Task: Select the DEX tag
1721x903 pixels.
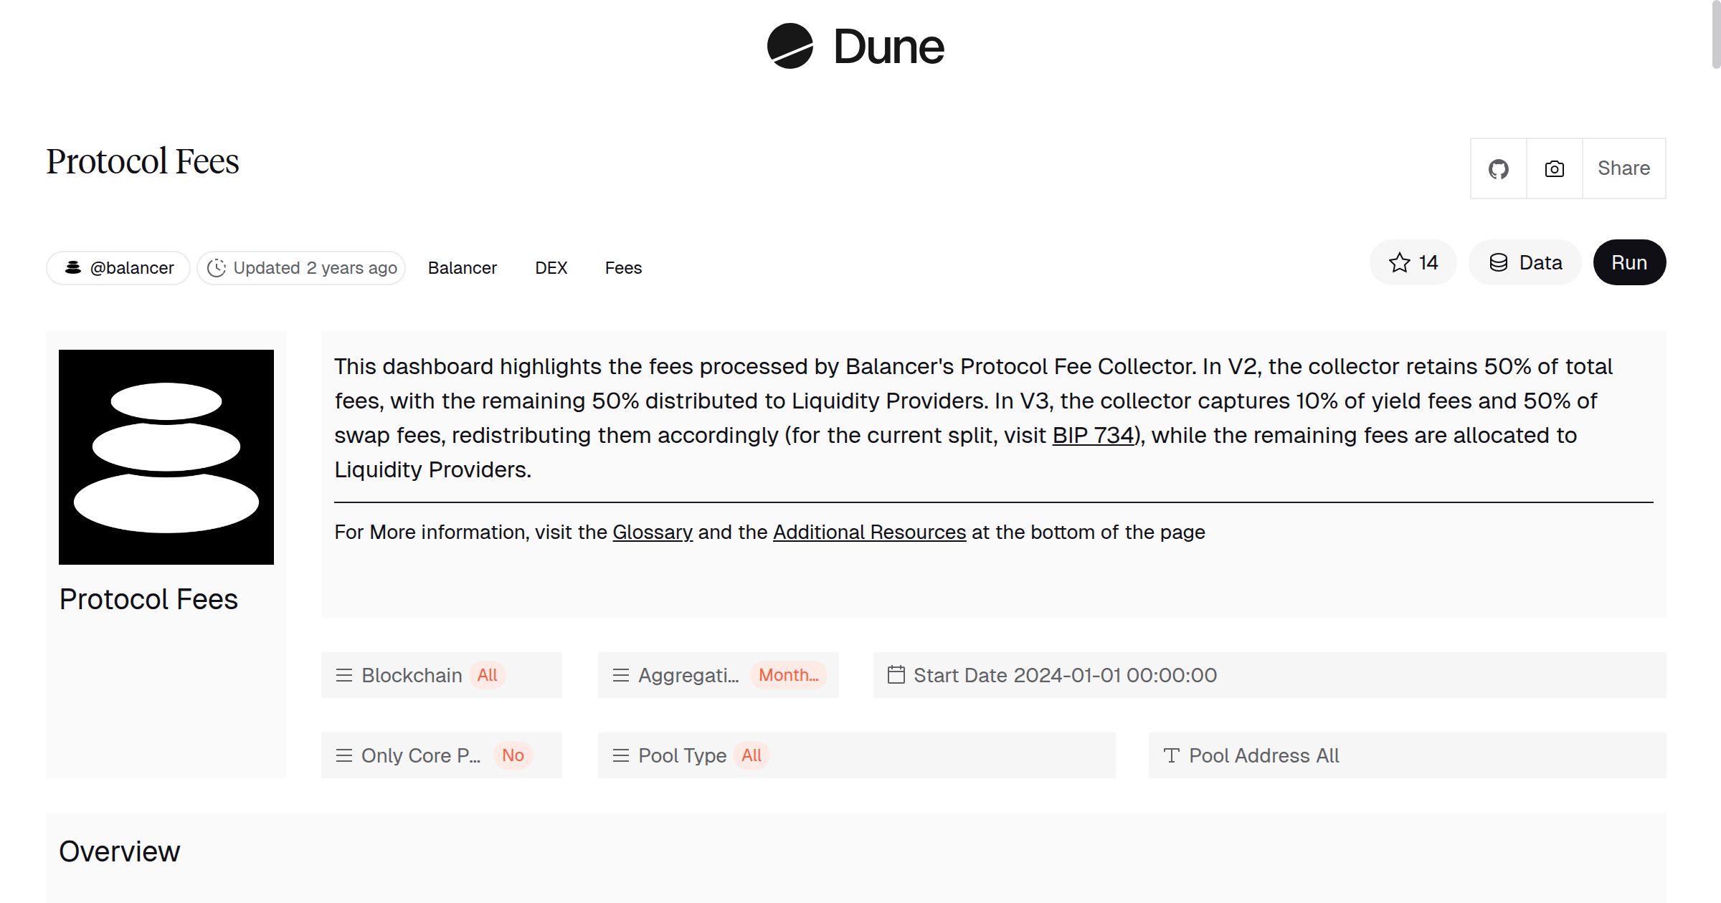Action: [x=551, y=268]
